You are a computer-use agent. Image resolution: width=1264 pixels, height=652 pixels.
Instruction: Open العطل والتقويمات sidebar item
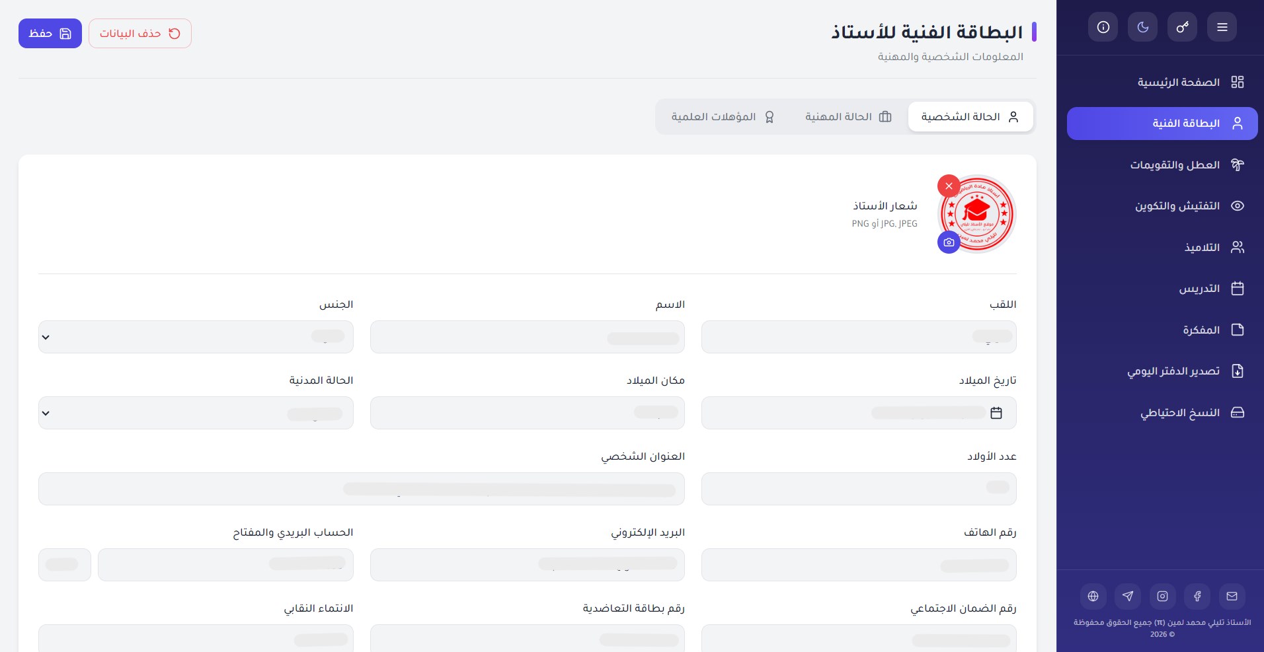point(1162,164)
